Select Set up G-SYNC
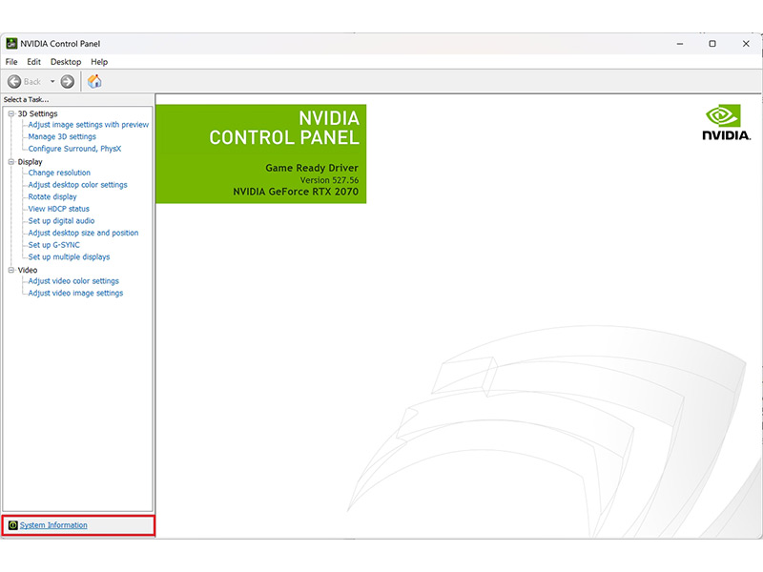This screenshot has width=763, height=572. (53, 245)
